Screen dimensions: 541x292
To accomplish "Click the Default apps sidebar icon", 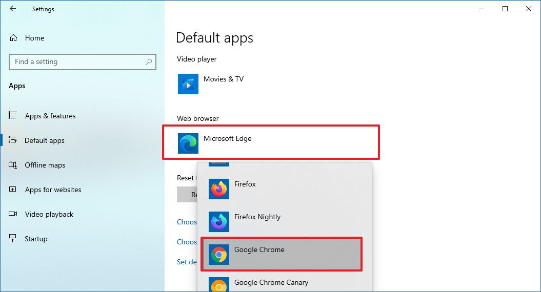I will [13, 140].
